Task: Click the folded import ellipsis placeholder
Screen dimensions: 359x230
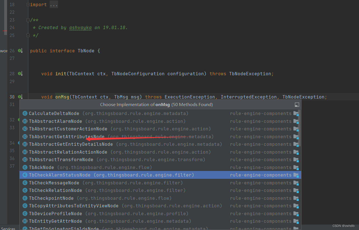Action: tap(54, 5)
